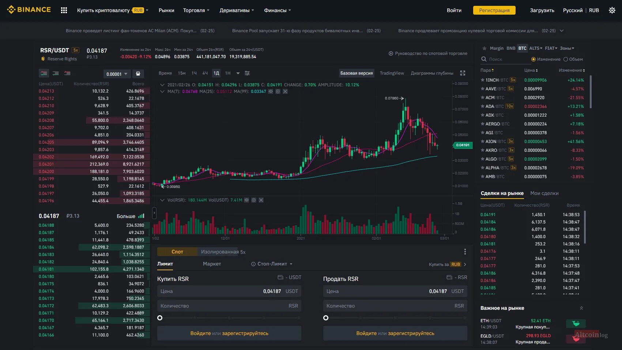
Task: Switch to Изолированная 5x margin mode
Action: pos(223,252)
